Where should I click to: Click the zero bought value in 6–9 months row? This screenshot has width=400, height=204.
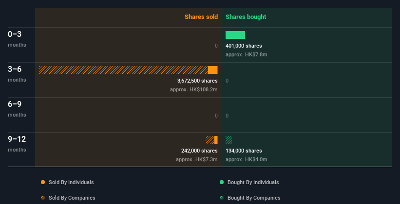coord(227,116)
